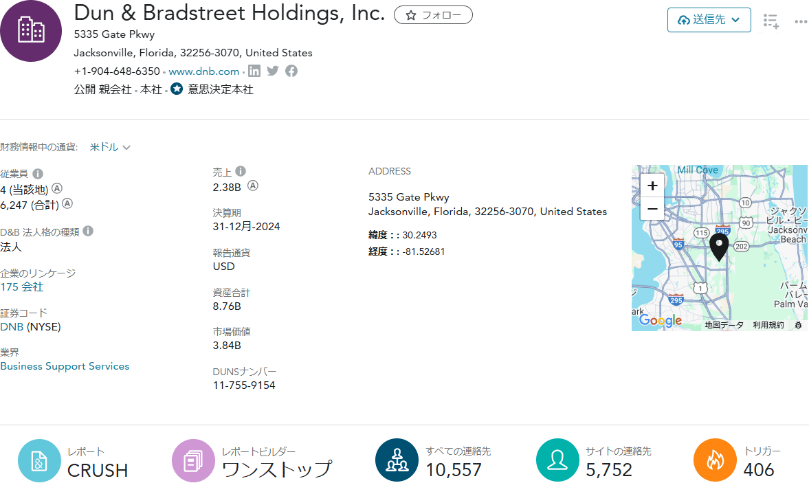The width and height of the screenshot is (809, 483).
Task: Click the 10,557 contacts count
Action: [x=454, y=469]
